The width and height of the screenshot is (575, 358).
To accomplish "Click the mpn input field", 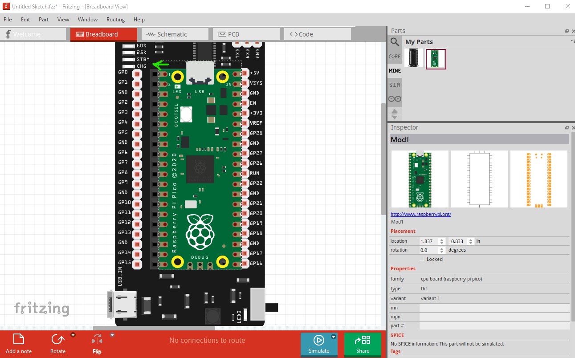I will point(494,317).
